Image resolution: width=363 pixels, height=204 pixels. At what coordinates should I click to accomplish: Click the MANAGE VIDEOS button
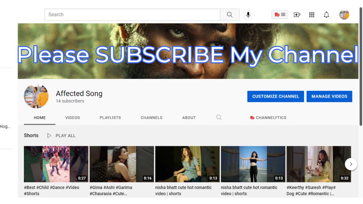(329, 96)
